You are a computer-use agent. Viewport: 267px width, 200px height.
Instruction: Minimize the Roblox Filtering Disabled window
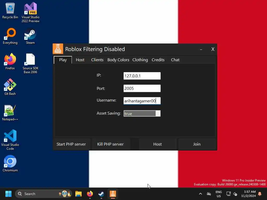pyautogui.click(x=201, y=49)
